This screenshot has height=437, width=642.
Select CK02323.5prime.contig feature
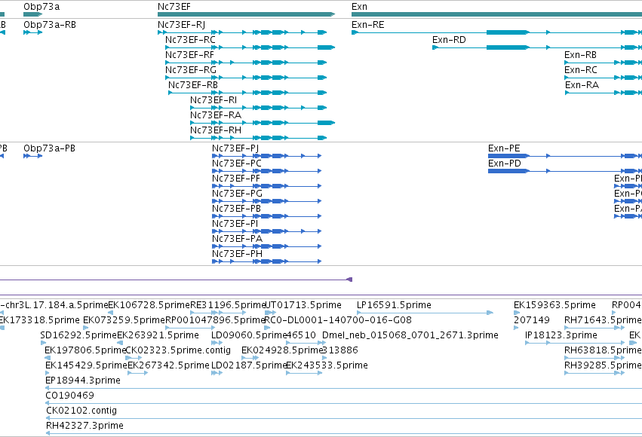178,351
